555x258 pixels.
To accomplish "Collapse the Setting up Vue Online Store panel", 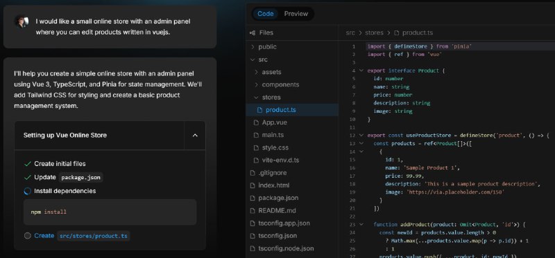I will click(x=195, y=136).
